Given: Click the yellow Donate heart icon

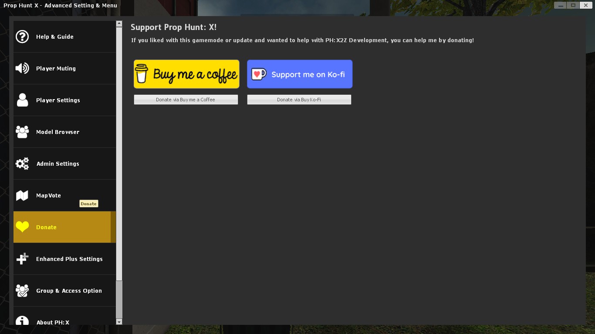Looking at the screenshot, I should click(x=22, y=227).
